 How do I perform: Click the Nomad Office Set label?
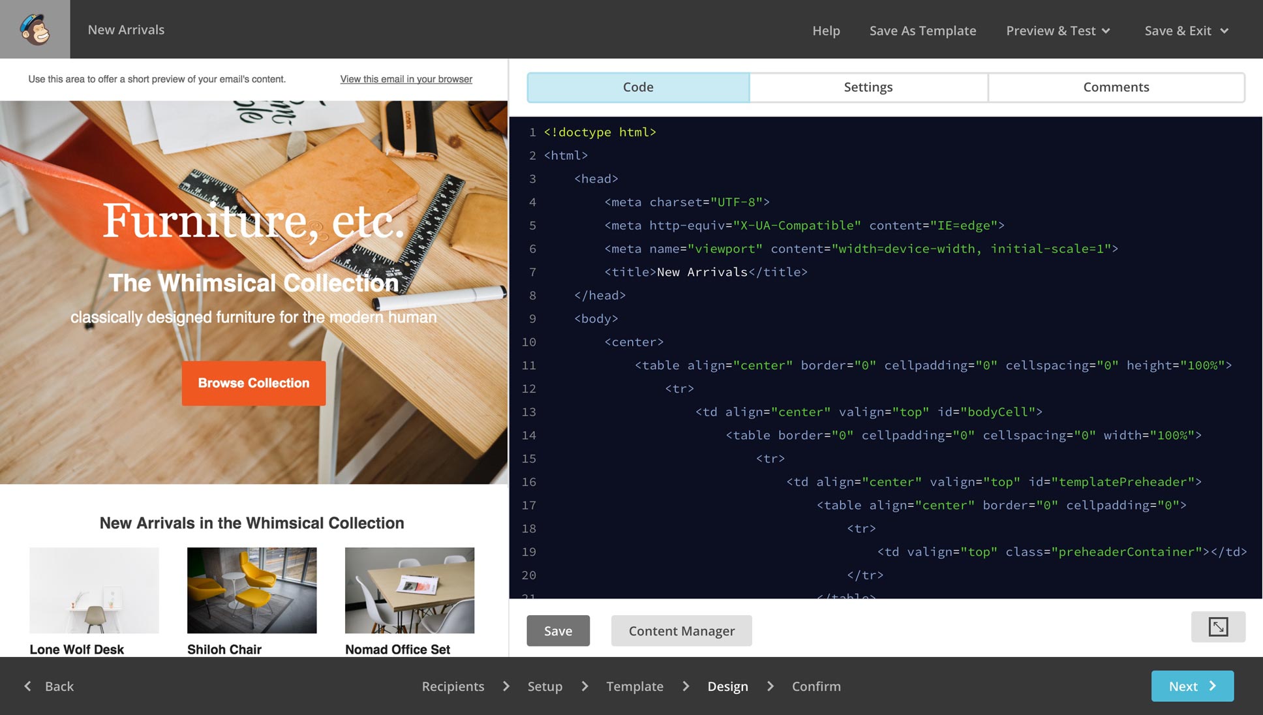397,650
